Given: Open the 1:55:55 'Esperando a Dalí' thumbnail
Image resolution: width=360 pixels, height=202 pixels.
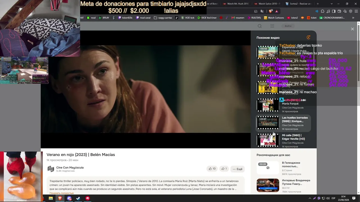Looking at the screenshot, I should [268, 52].
